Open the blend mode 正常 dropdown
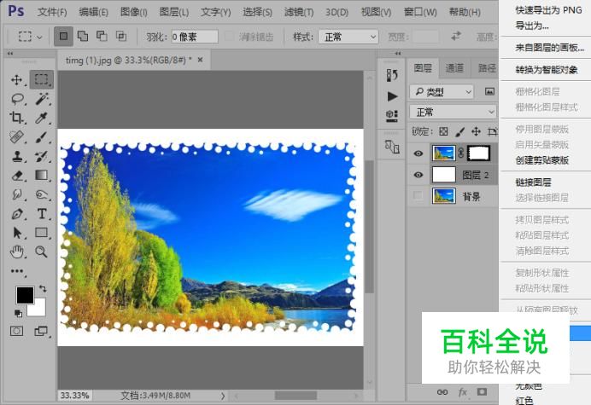The width and height of the screenshot is (591, 405). point(453,113)
